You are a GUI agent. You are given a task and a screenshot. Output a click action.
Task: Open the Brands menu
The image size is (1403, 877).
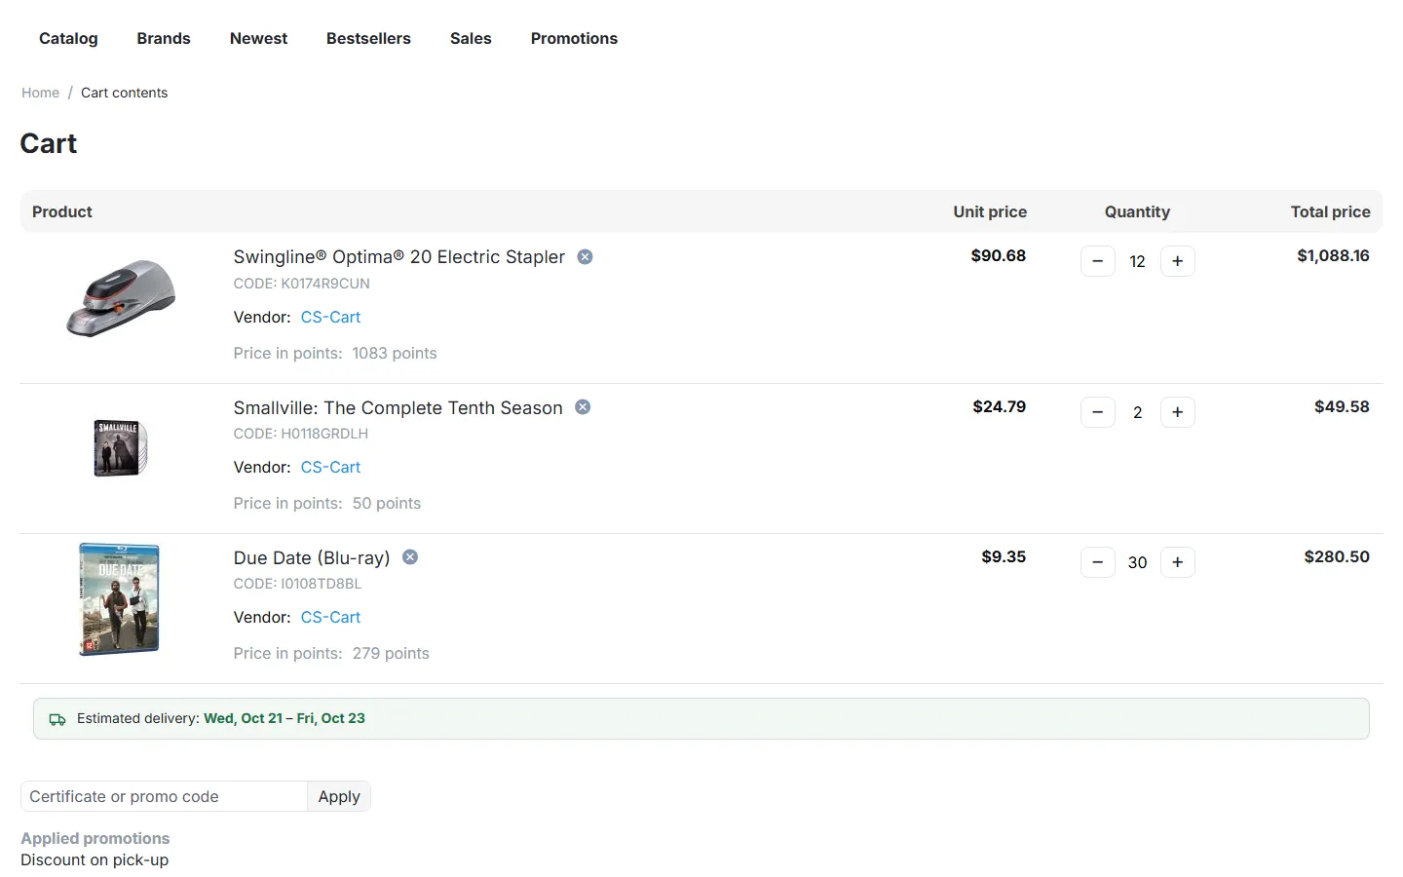pos(164,39)
